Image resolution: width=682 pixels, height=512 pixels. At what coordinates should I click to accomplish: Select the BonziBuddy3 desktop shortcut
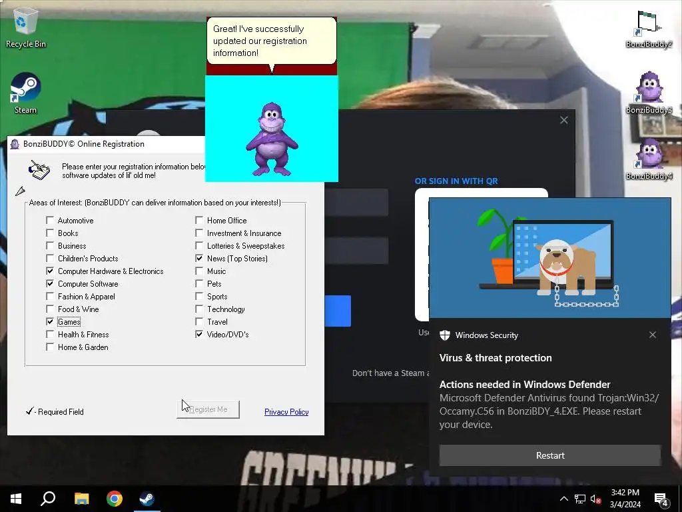click(x=649, y=93)
